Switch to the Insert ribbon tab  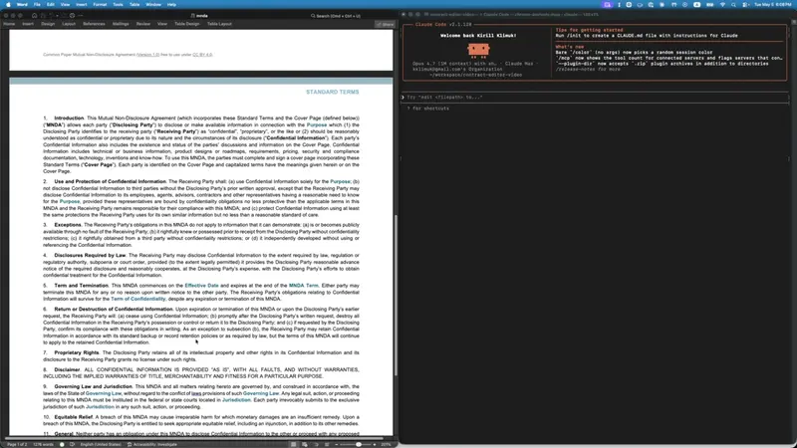(x=28, y=24)
